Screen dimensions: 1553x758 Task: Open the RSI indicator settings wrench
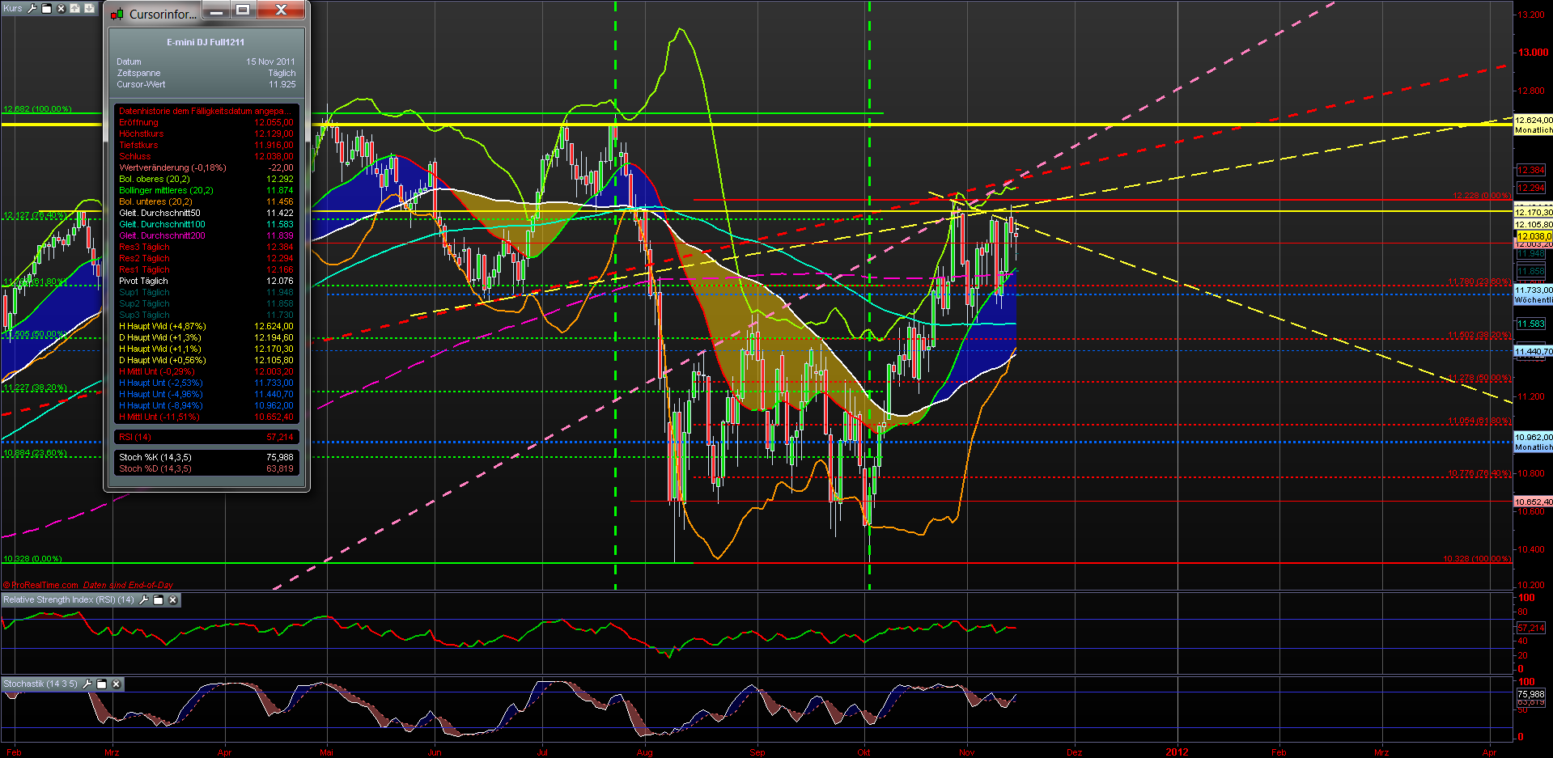click(145, 600)
